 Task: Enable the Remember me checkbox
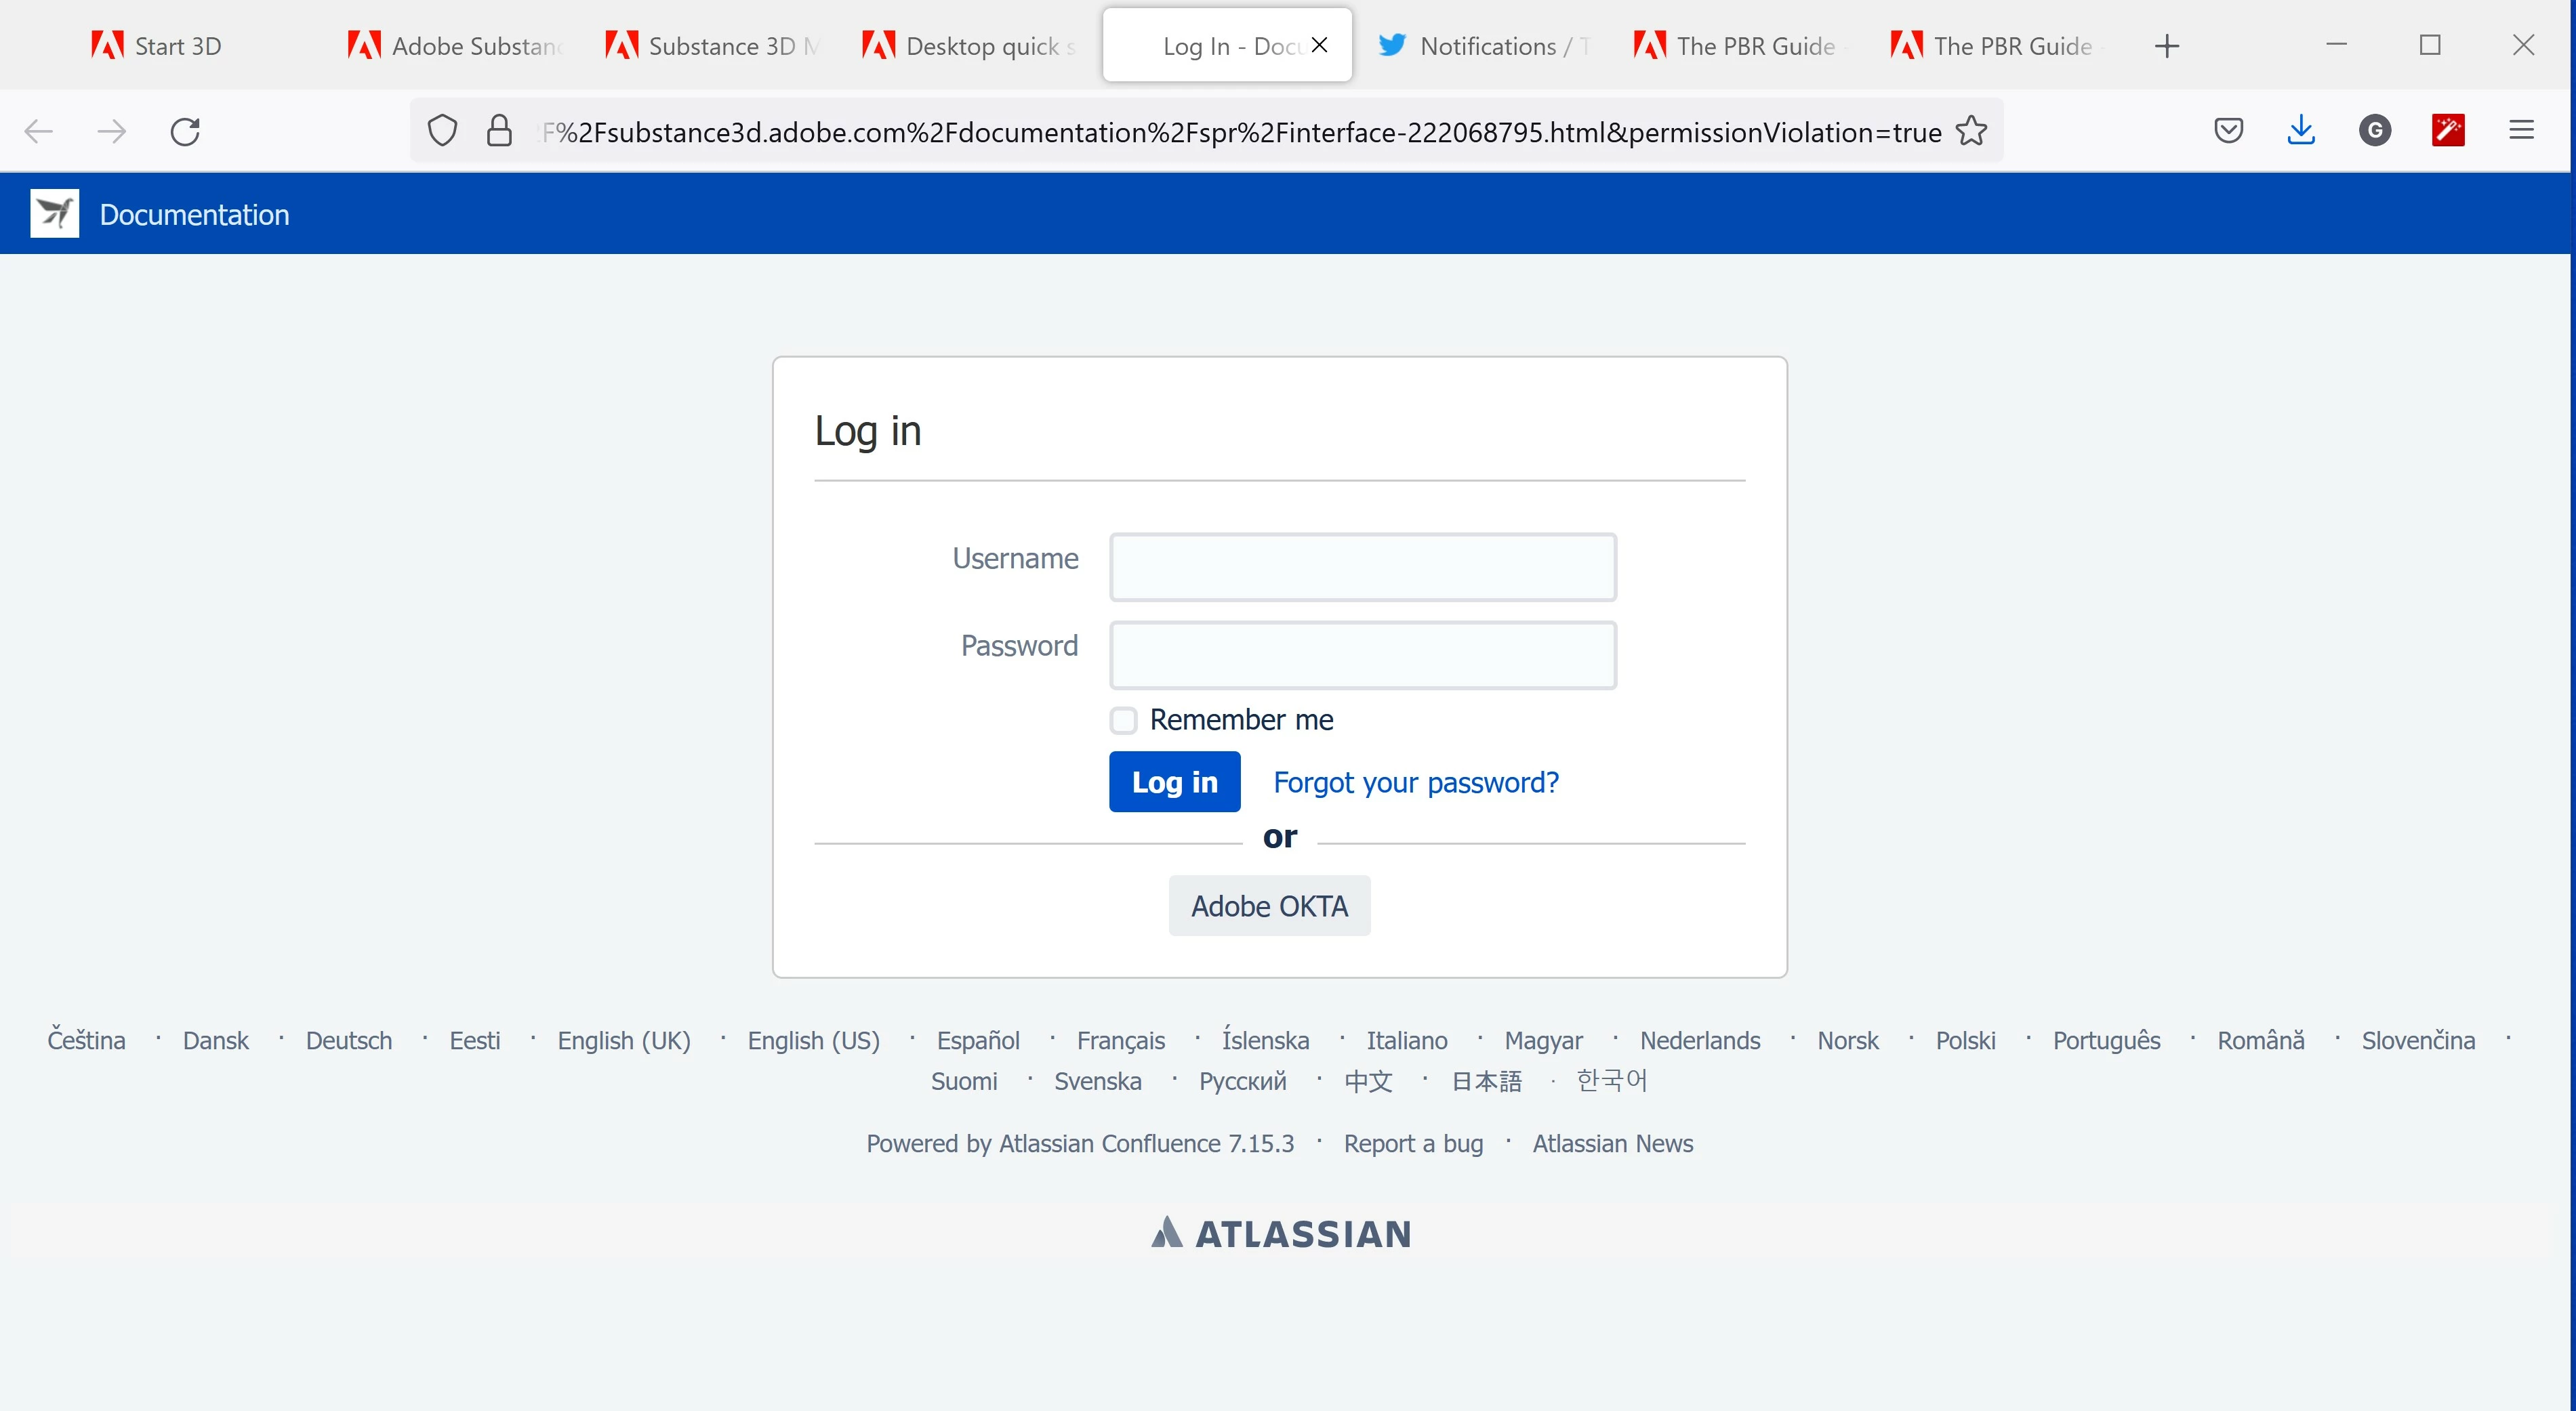pyautogui.click(x=1123, y=721)
